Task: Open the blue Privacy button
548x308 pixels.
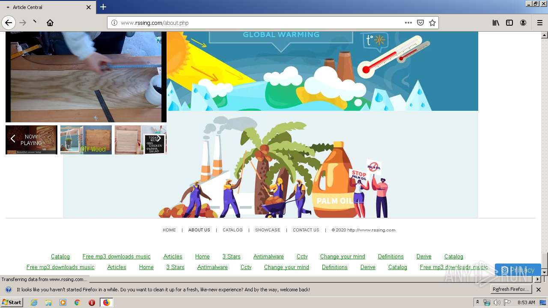Action: pyautogui.click(x=518, y=270)
